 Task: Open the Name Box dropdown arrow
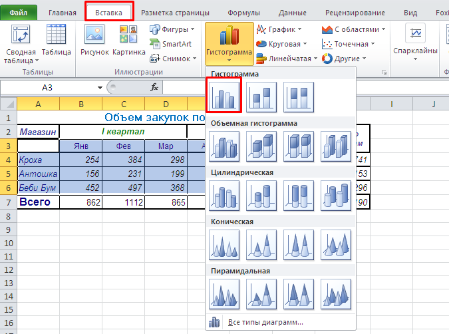click(x=100, y=87)
